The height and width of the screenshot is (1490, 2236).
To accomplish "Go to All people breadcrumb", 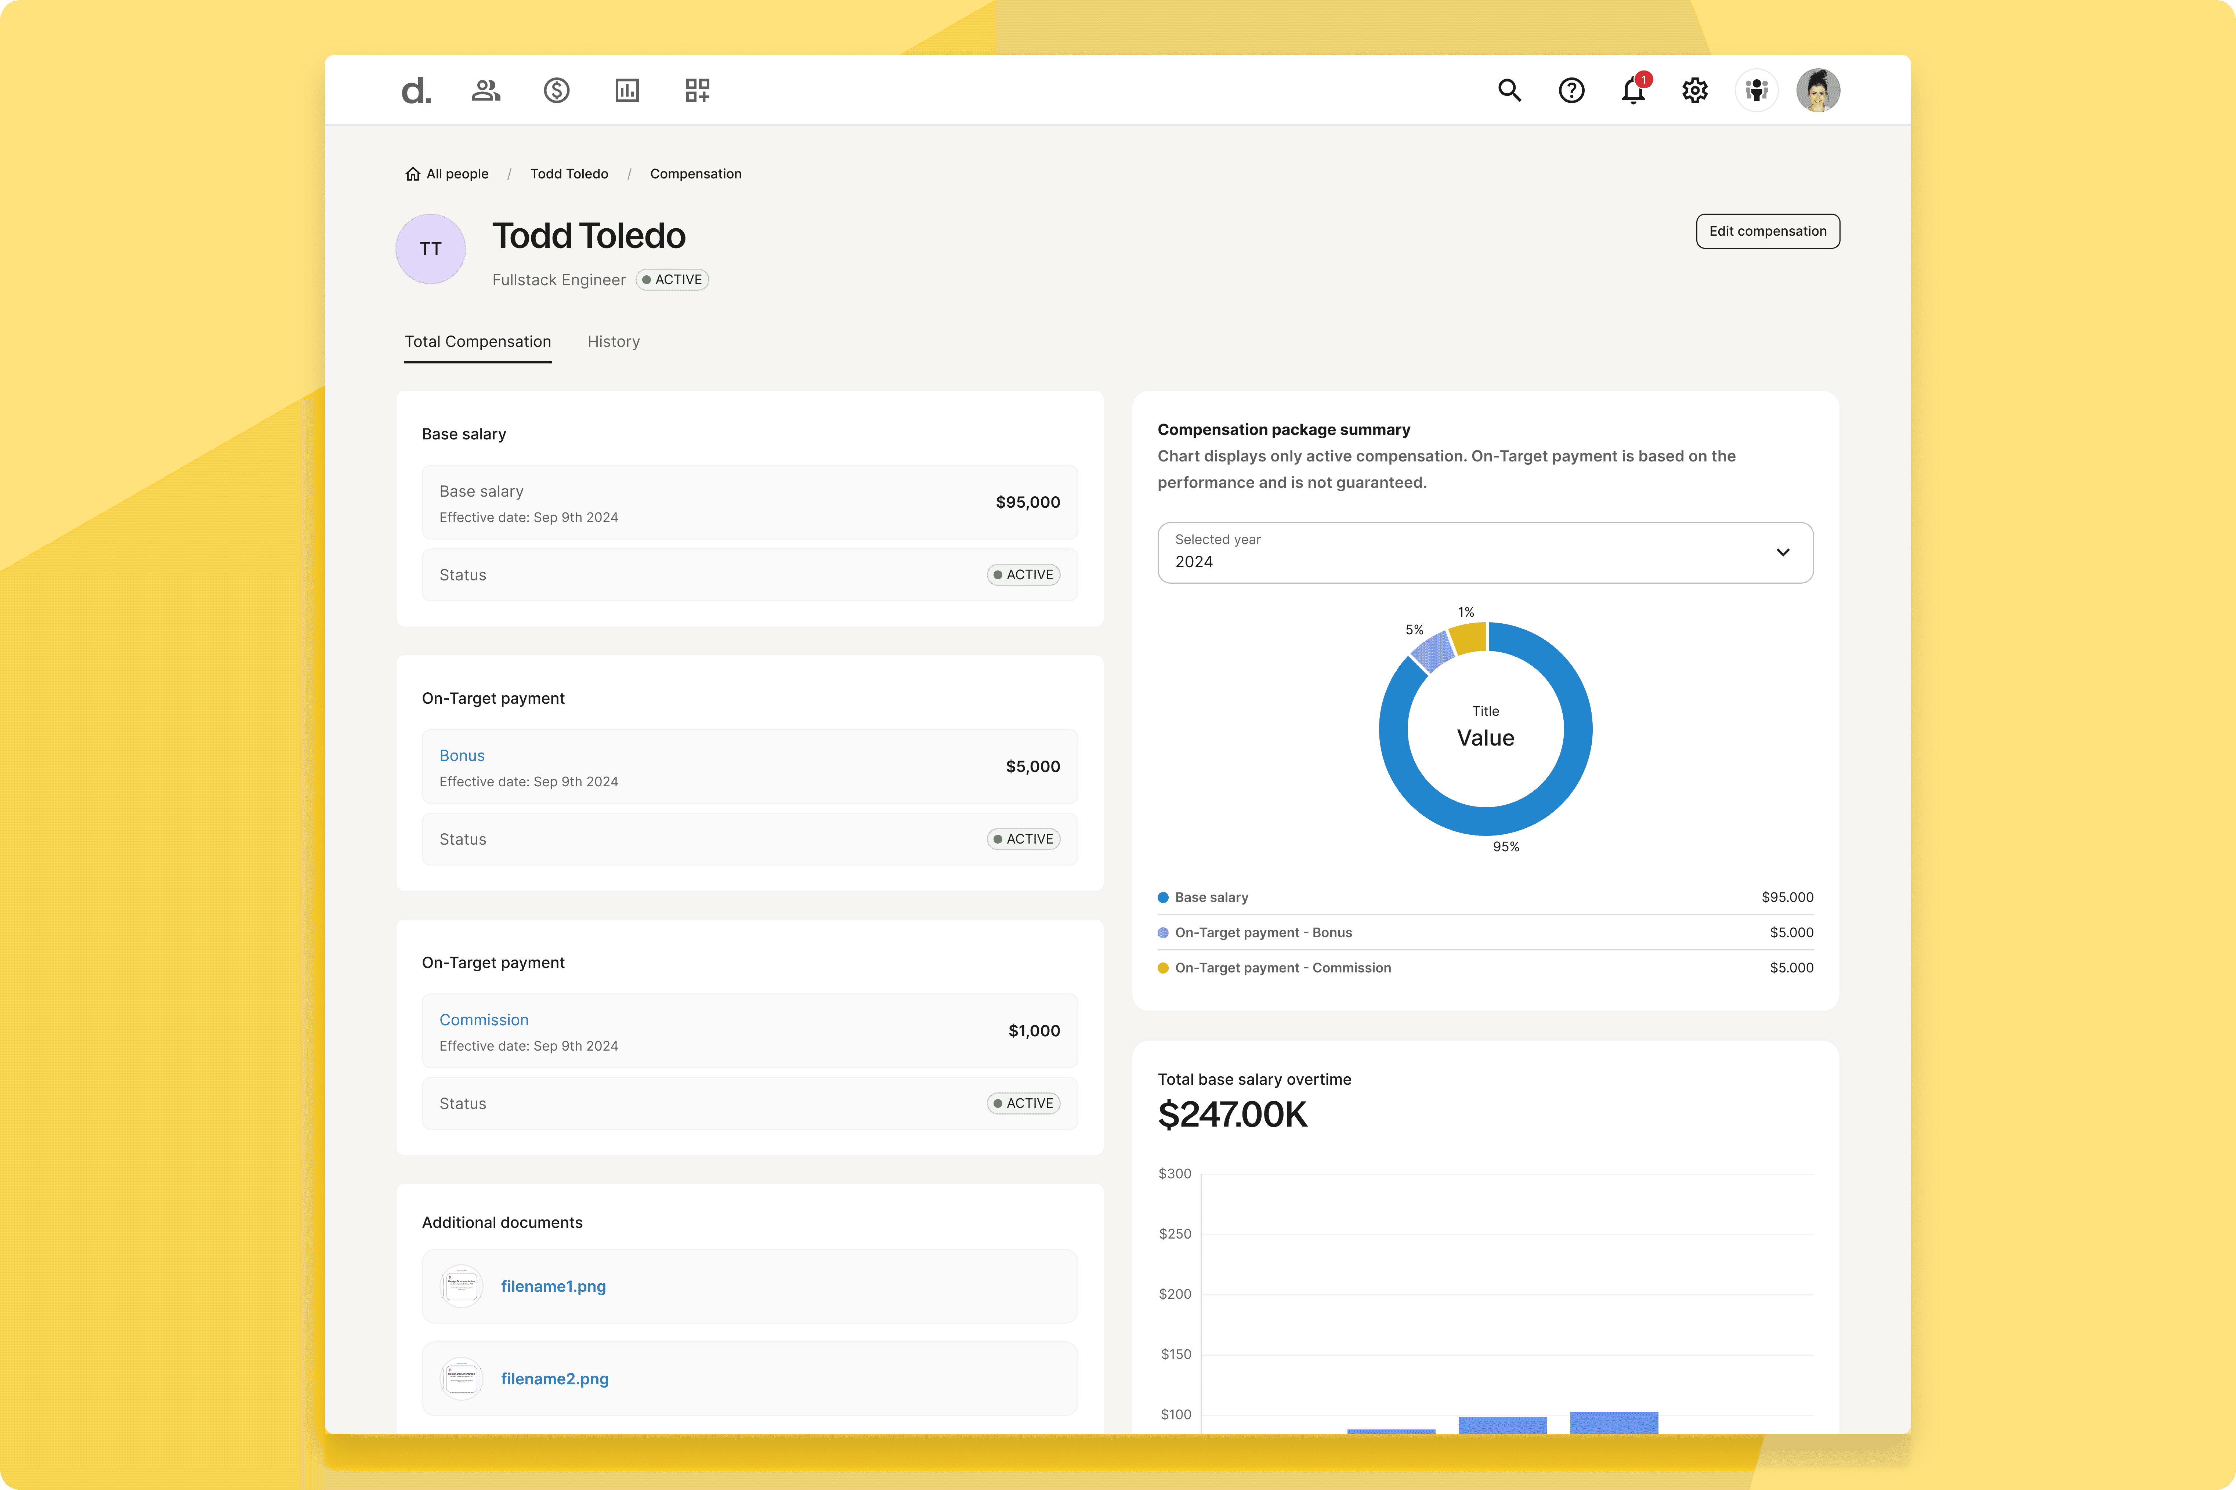I will pos(457,174).
